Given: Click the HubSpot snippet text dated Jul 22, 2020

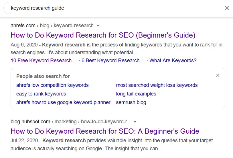Looking at the screenshot, I should (112, 145).
